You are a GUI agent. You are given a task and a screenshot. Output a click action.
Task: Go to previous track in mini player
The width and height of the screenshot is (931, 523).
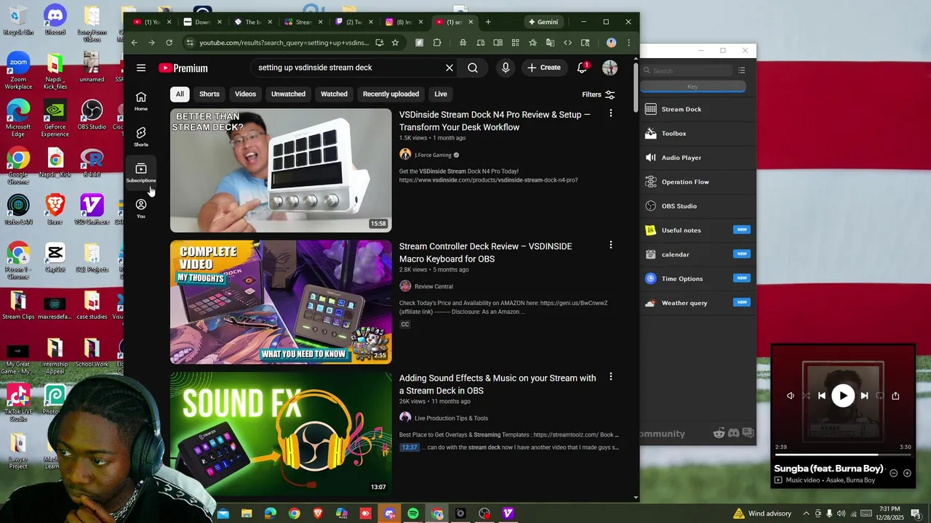click(822, 396)
